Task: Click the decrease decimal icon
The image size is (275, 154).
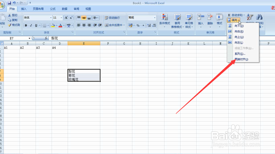Action: 154,26
